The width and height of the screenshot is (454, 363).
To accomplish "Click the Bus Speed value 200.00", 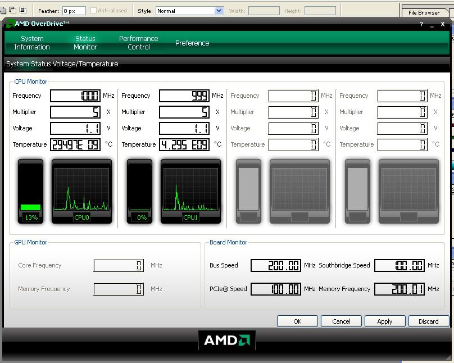I will click(276, 265).
